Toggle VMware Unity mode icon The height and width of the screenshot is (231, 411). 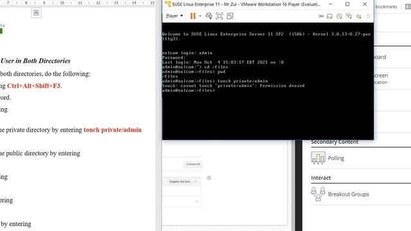[x=230, y=16]
